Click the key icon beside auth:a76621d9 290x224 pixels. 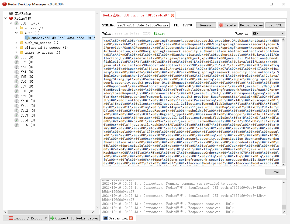[27, 38]
